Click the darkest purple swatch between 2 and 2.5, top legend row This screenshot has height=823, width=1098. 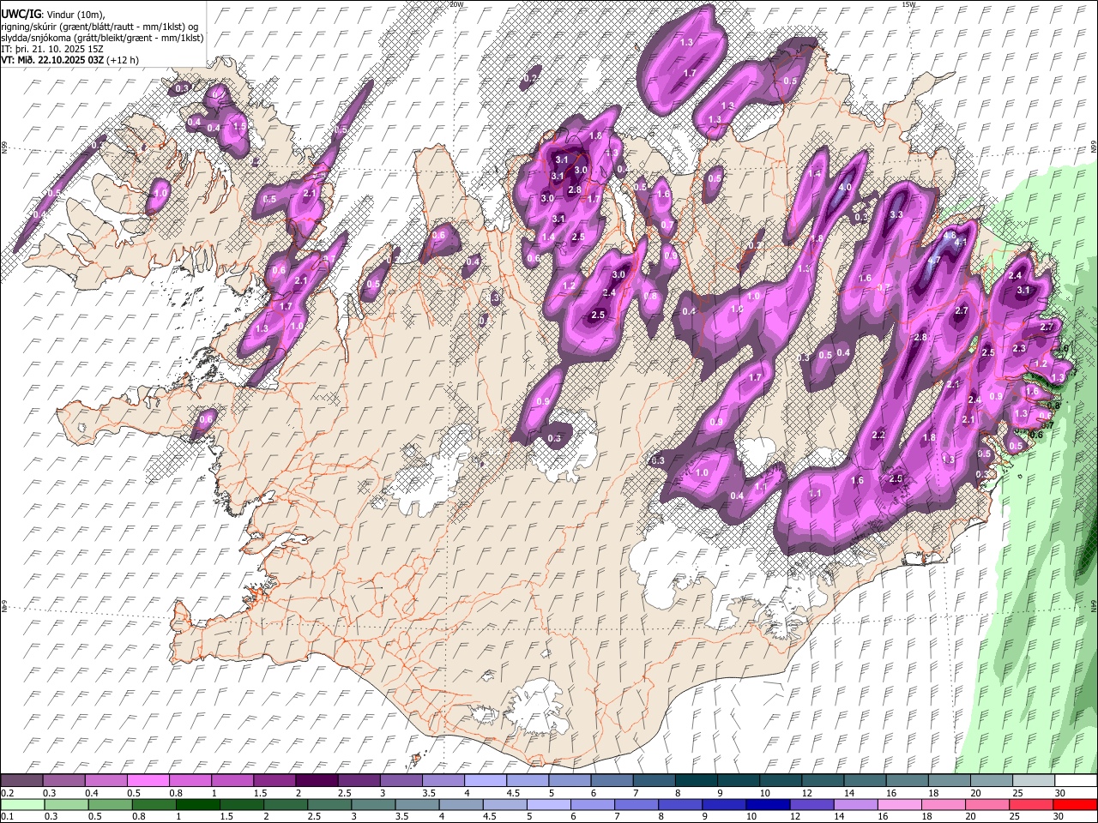316,780
